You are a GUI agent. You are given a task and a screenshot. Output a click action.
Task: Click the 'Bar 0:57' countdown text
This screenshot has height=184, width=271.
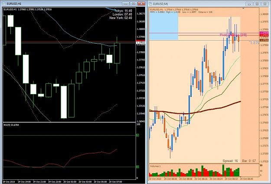pos(249,161)
